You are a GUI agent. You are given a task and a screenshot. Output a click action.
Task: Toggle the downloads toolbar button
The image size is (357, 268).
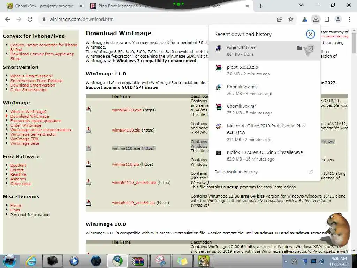(x=316, y=20)
